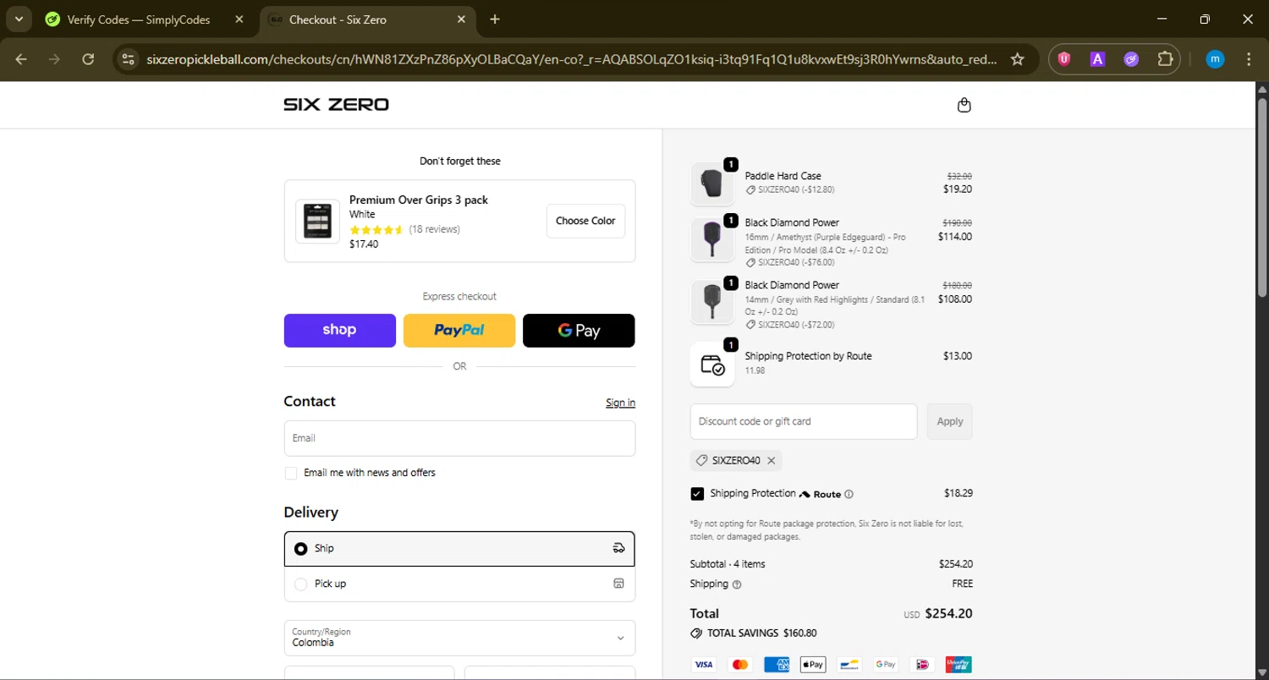The width and height of the screenshot is (1269, 680).
Task: Close the Checkout - Six Zero tab
Action: pos(461,19)
